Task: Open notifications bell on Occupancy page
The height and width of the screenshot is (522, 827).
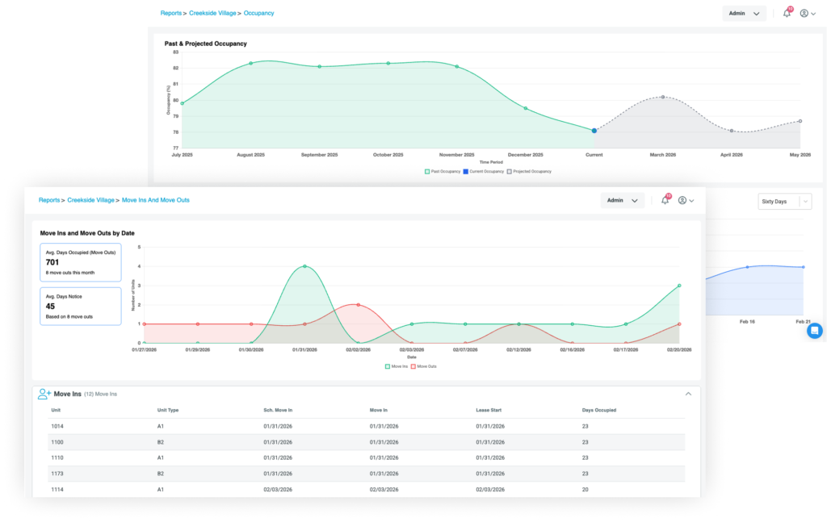Action: tap(787, 14)
